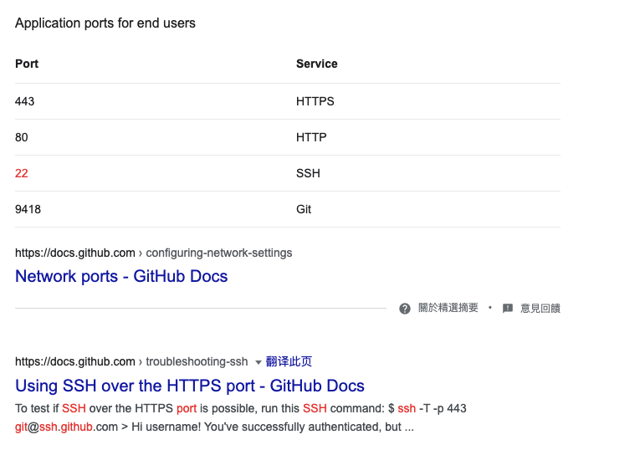Open the 意見回饋 feedback link

[x=540, y=309]
